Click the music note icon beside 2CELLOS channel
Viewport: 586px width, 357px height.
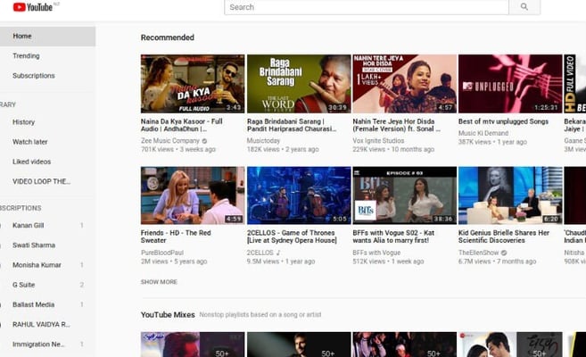pos(277,253)
